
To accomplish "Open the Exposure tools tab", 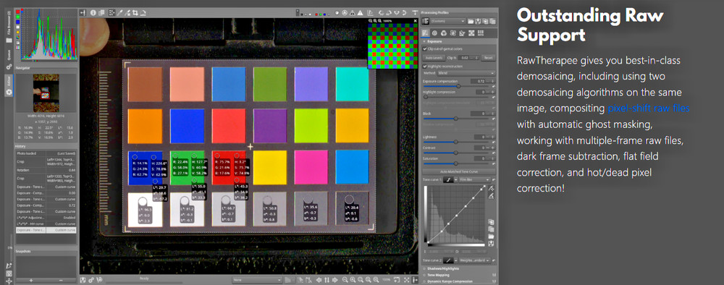I will [x=425, y=33].
